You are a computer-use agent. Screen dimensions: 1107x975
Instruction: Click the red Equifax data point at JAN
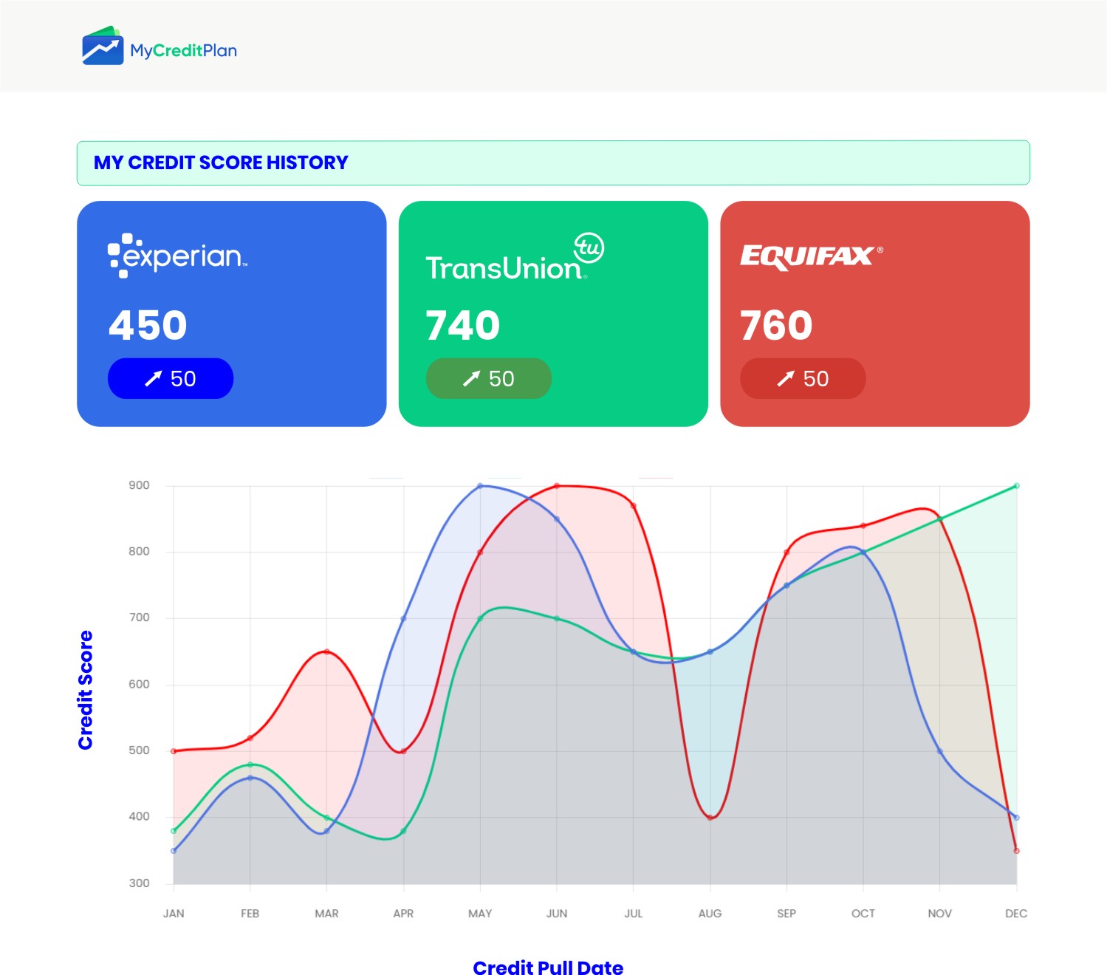coord(174,751)
